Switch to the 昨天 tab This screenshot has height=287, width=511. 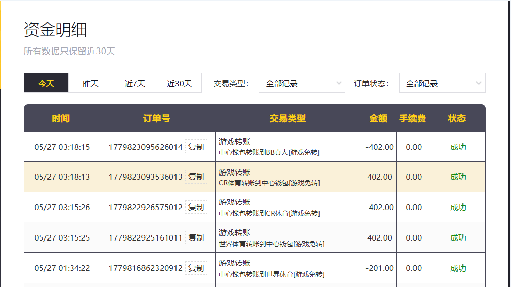90,83
